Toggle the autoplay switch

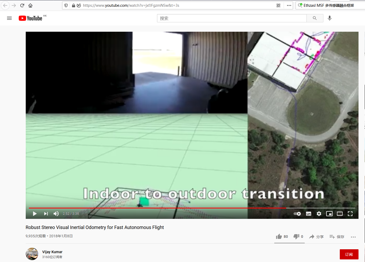[297, 213]
